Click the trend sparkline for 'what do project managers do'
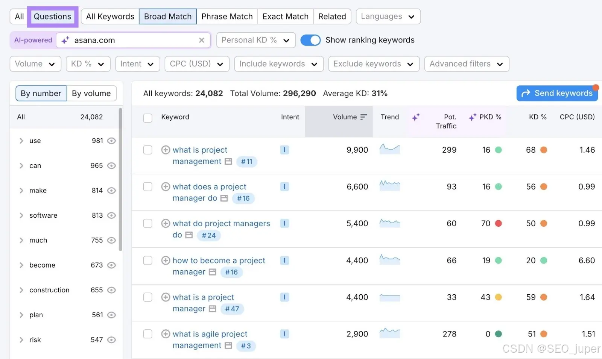The width and height of the screenshot is (602, 359). pyautogui.click(x=390, y=223)
